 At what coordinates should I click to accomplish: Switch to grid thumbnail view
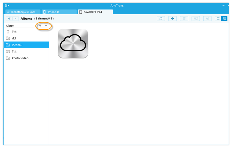[224, 19]
